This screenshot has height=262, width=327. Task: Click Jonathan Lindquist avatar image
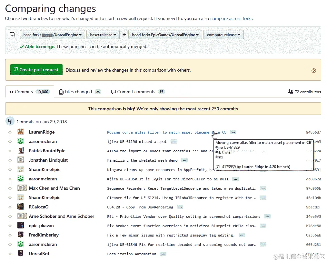21,160
